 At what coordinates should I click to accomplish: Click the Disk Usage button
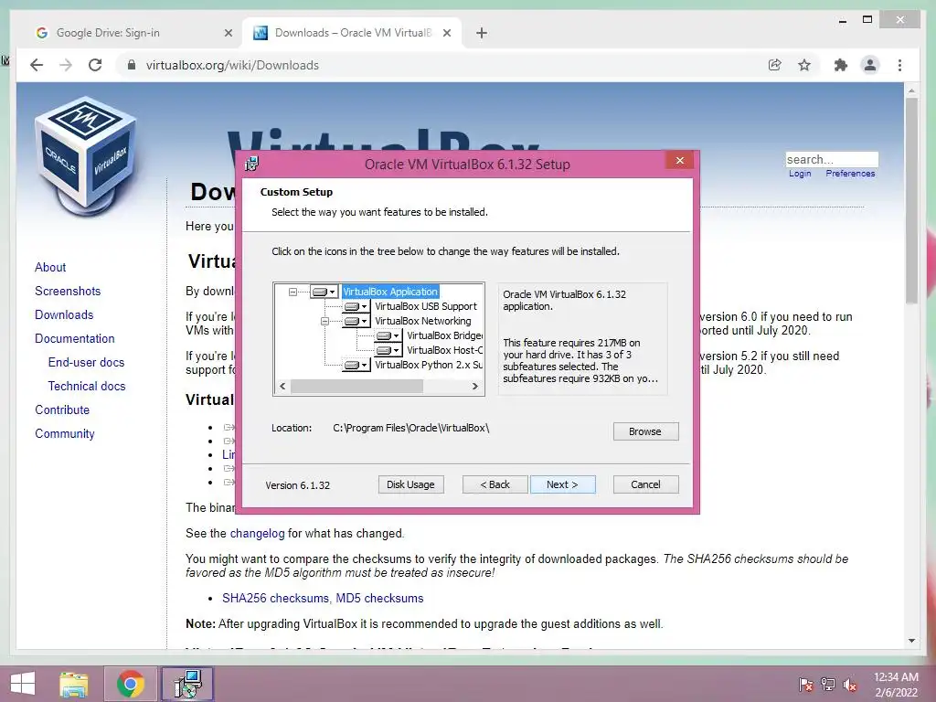[x=410, y=484]
